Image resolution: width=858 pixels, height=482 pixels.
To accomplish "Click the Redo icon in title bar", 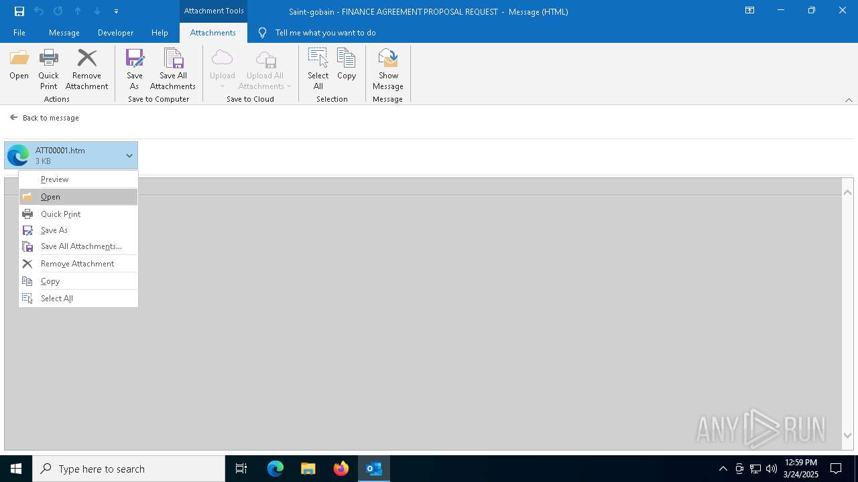I will pyautogui.click(x=58, y=11).
